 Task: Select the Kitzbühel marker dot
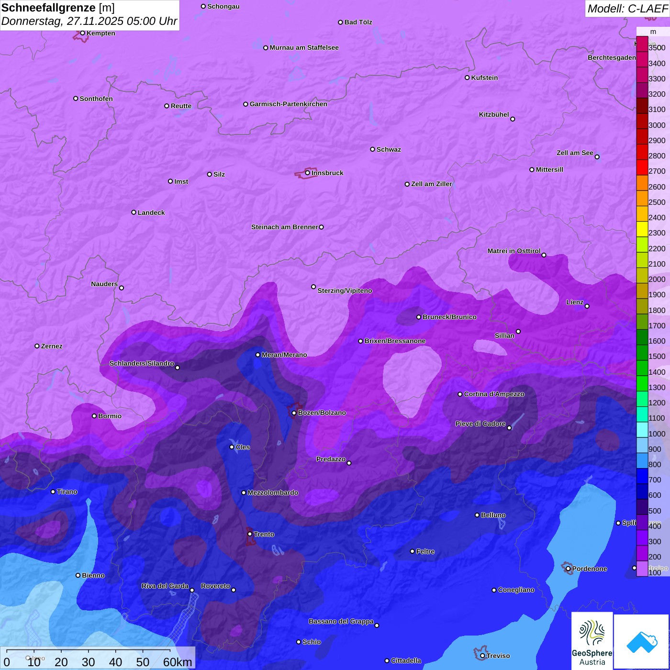click(513, 119)
